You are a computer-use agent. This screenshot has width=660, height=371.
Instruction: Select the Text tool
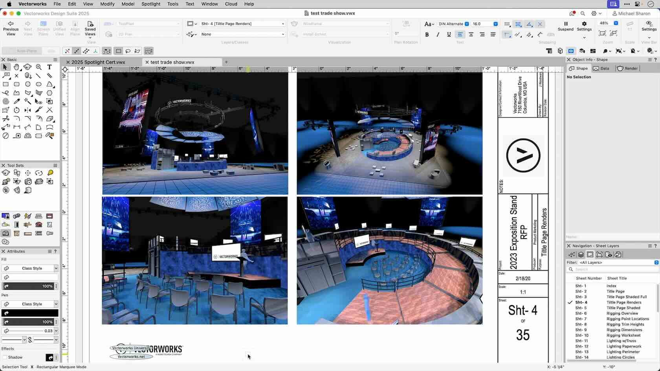coord(49,67)
